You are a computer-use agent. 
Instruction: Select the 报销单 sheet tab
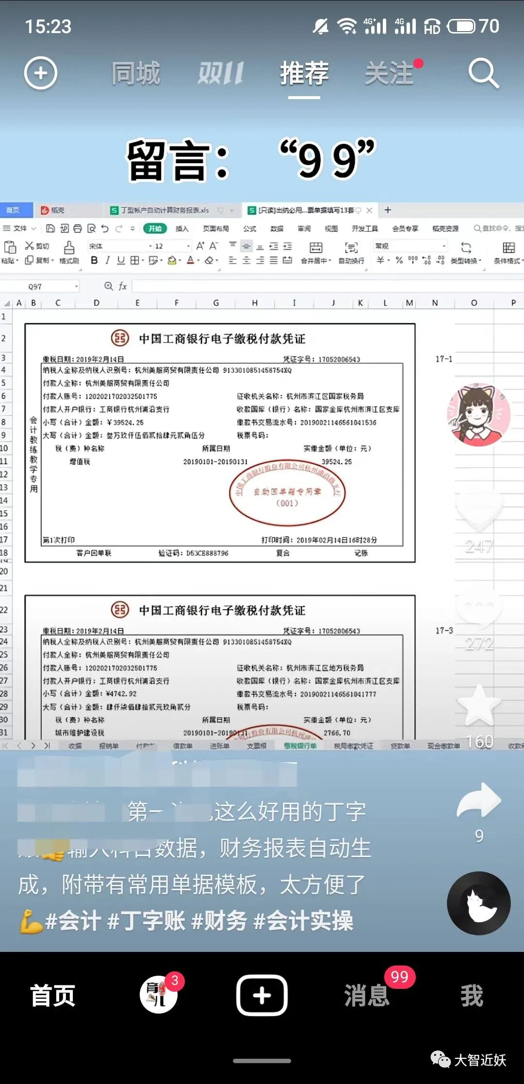point(109,745)
